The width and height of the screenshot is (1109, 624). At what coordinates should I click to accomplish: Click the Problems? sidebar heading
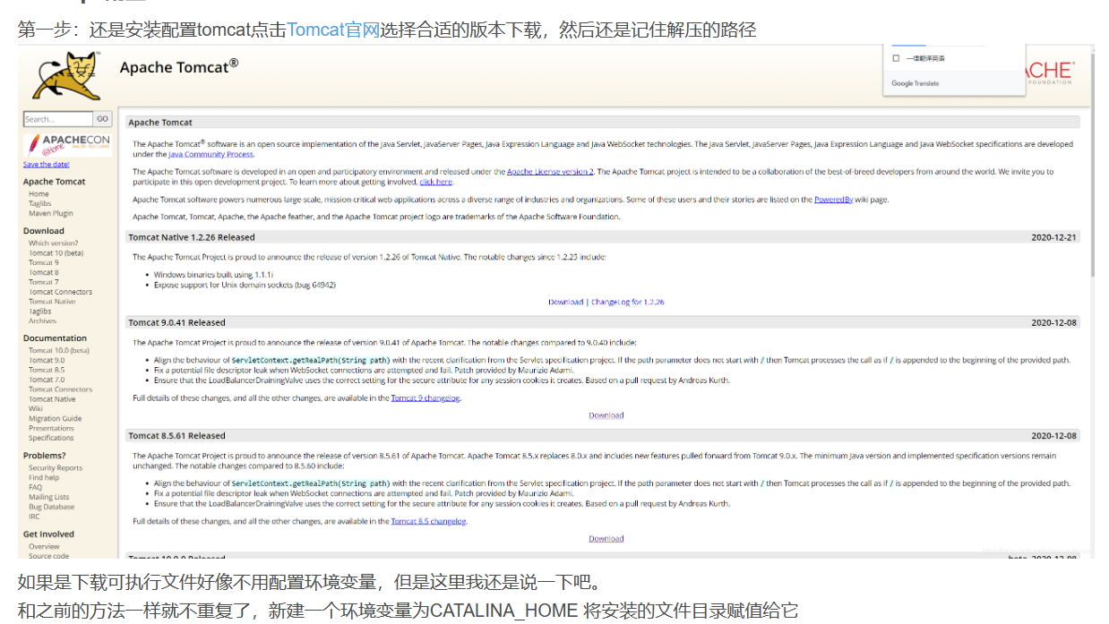[45, 456]
